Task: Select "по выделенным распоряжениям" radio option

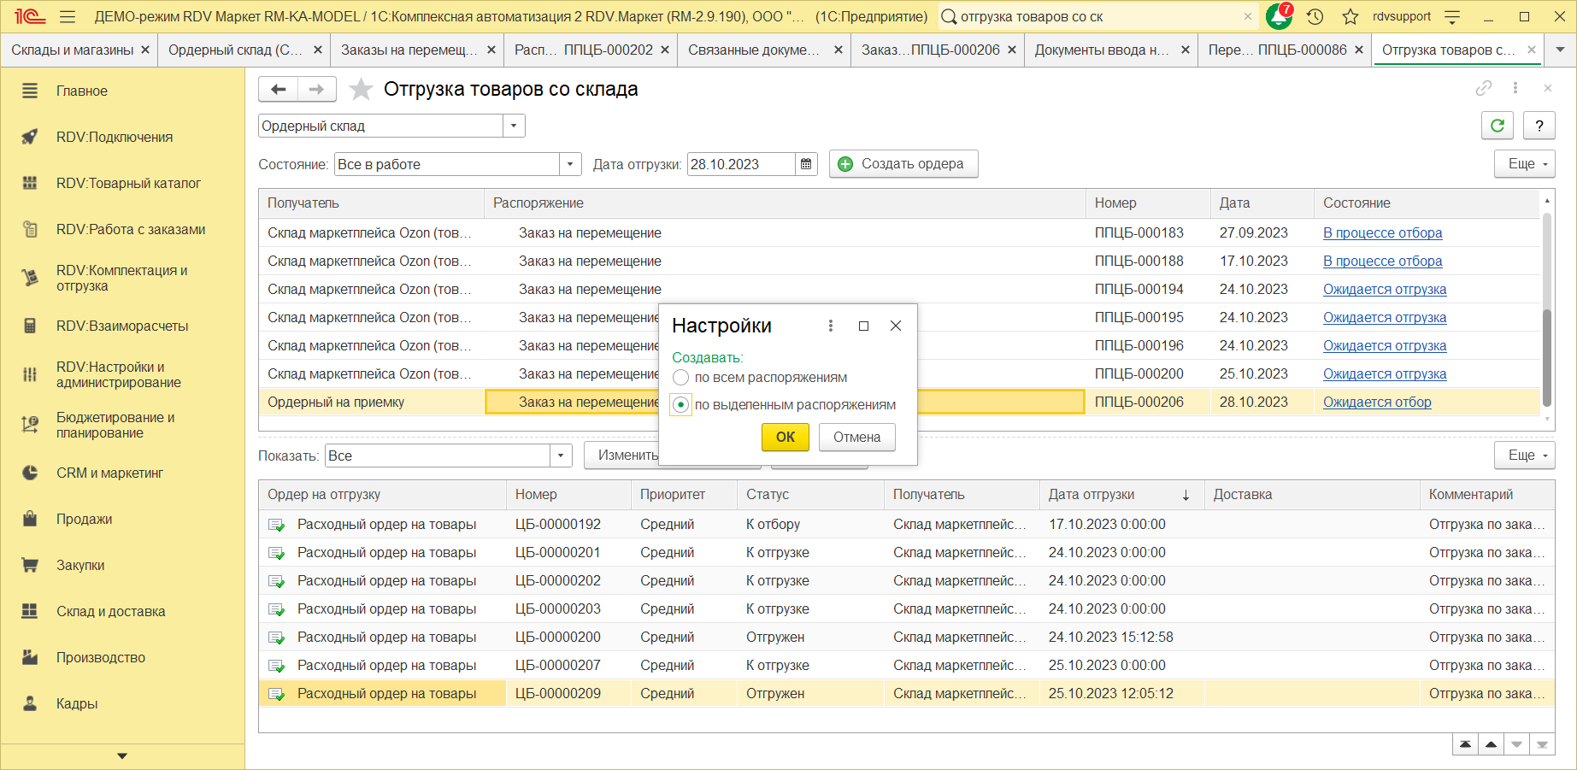Action: point(681,405)
